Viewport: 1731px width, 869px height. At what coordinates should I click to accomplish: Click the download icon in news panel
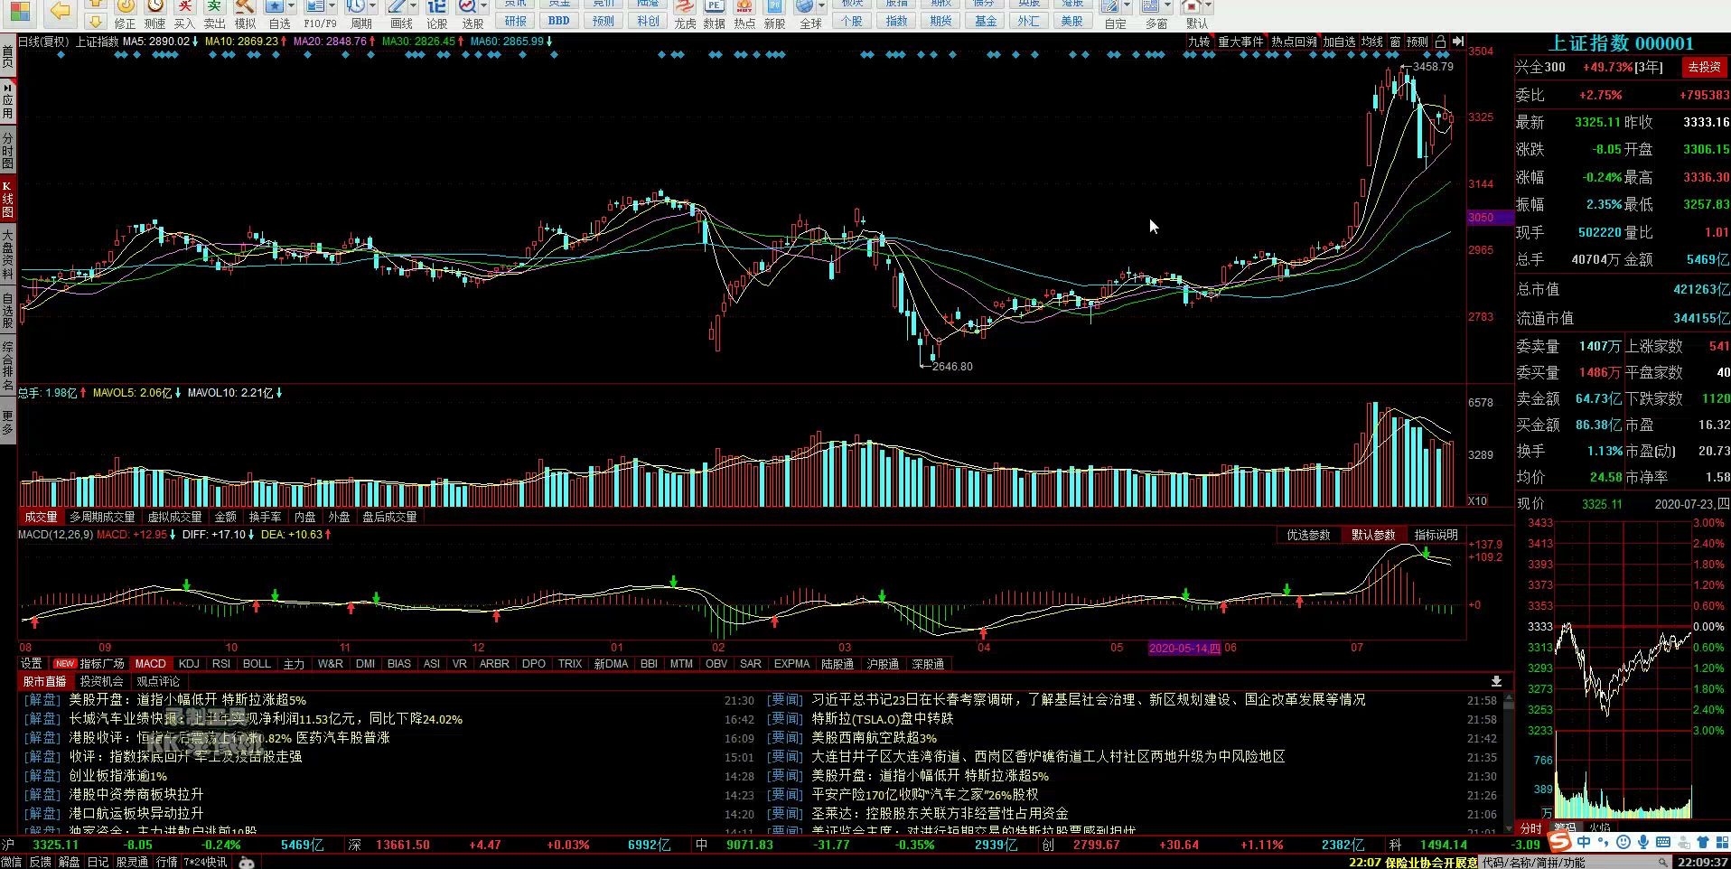pos(1496,681)
